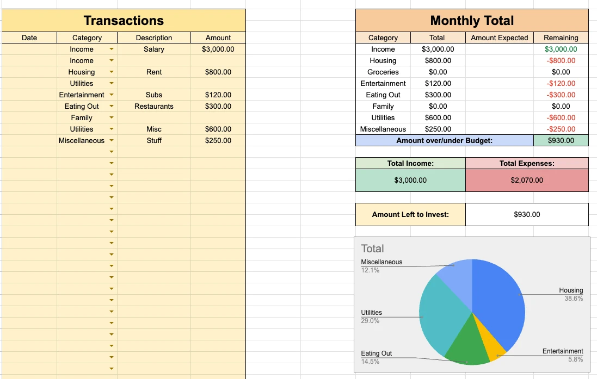Select Groceries category in Monthly Total

click(383, 72)
